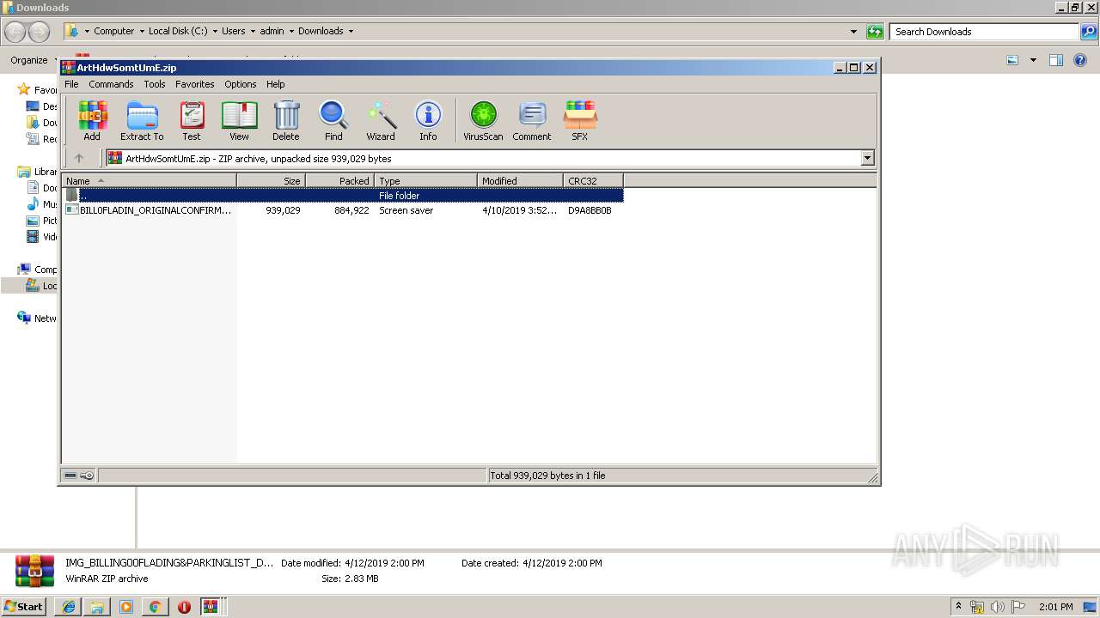Click the CRC32 value D9A8BB0B
The width and height of the screenshot is (1100, 618).
[x=590, y=210]
